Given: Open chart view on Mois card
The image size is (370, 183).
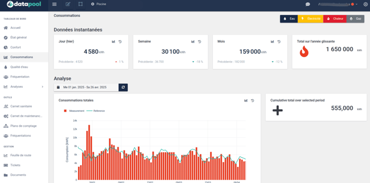Looking at the screenshot, I should coord(272,42).
